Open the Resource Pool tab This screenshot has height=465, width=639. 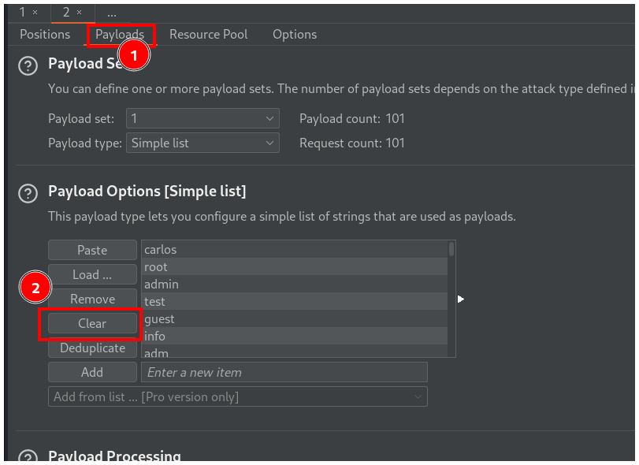pyautogui.click(x=208, y=35)
